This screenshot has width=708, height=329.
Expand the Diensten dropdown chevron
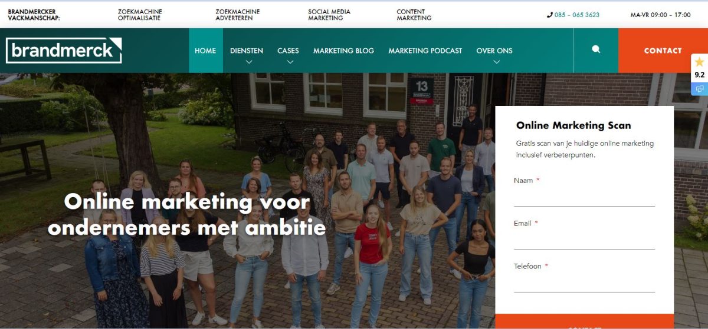point(249,62)
